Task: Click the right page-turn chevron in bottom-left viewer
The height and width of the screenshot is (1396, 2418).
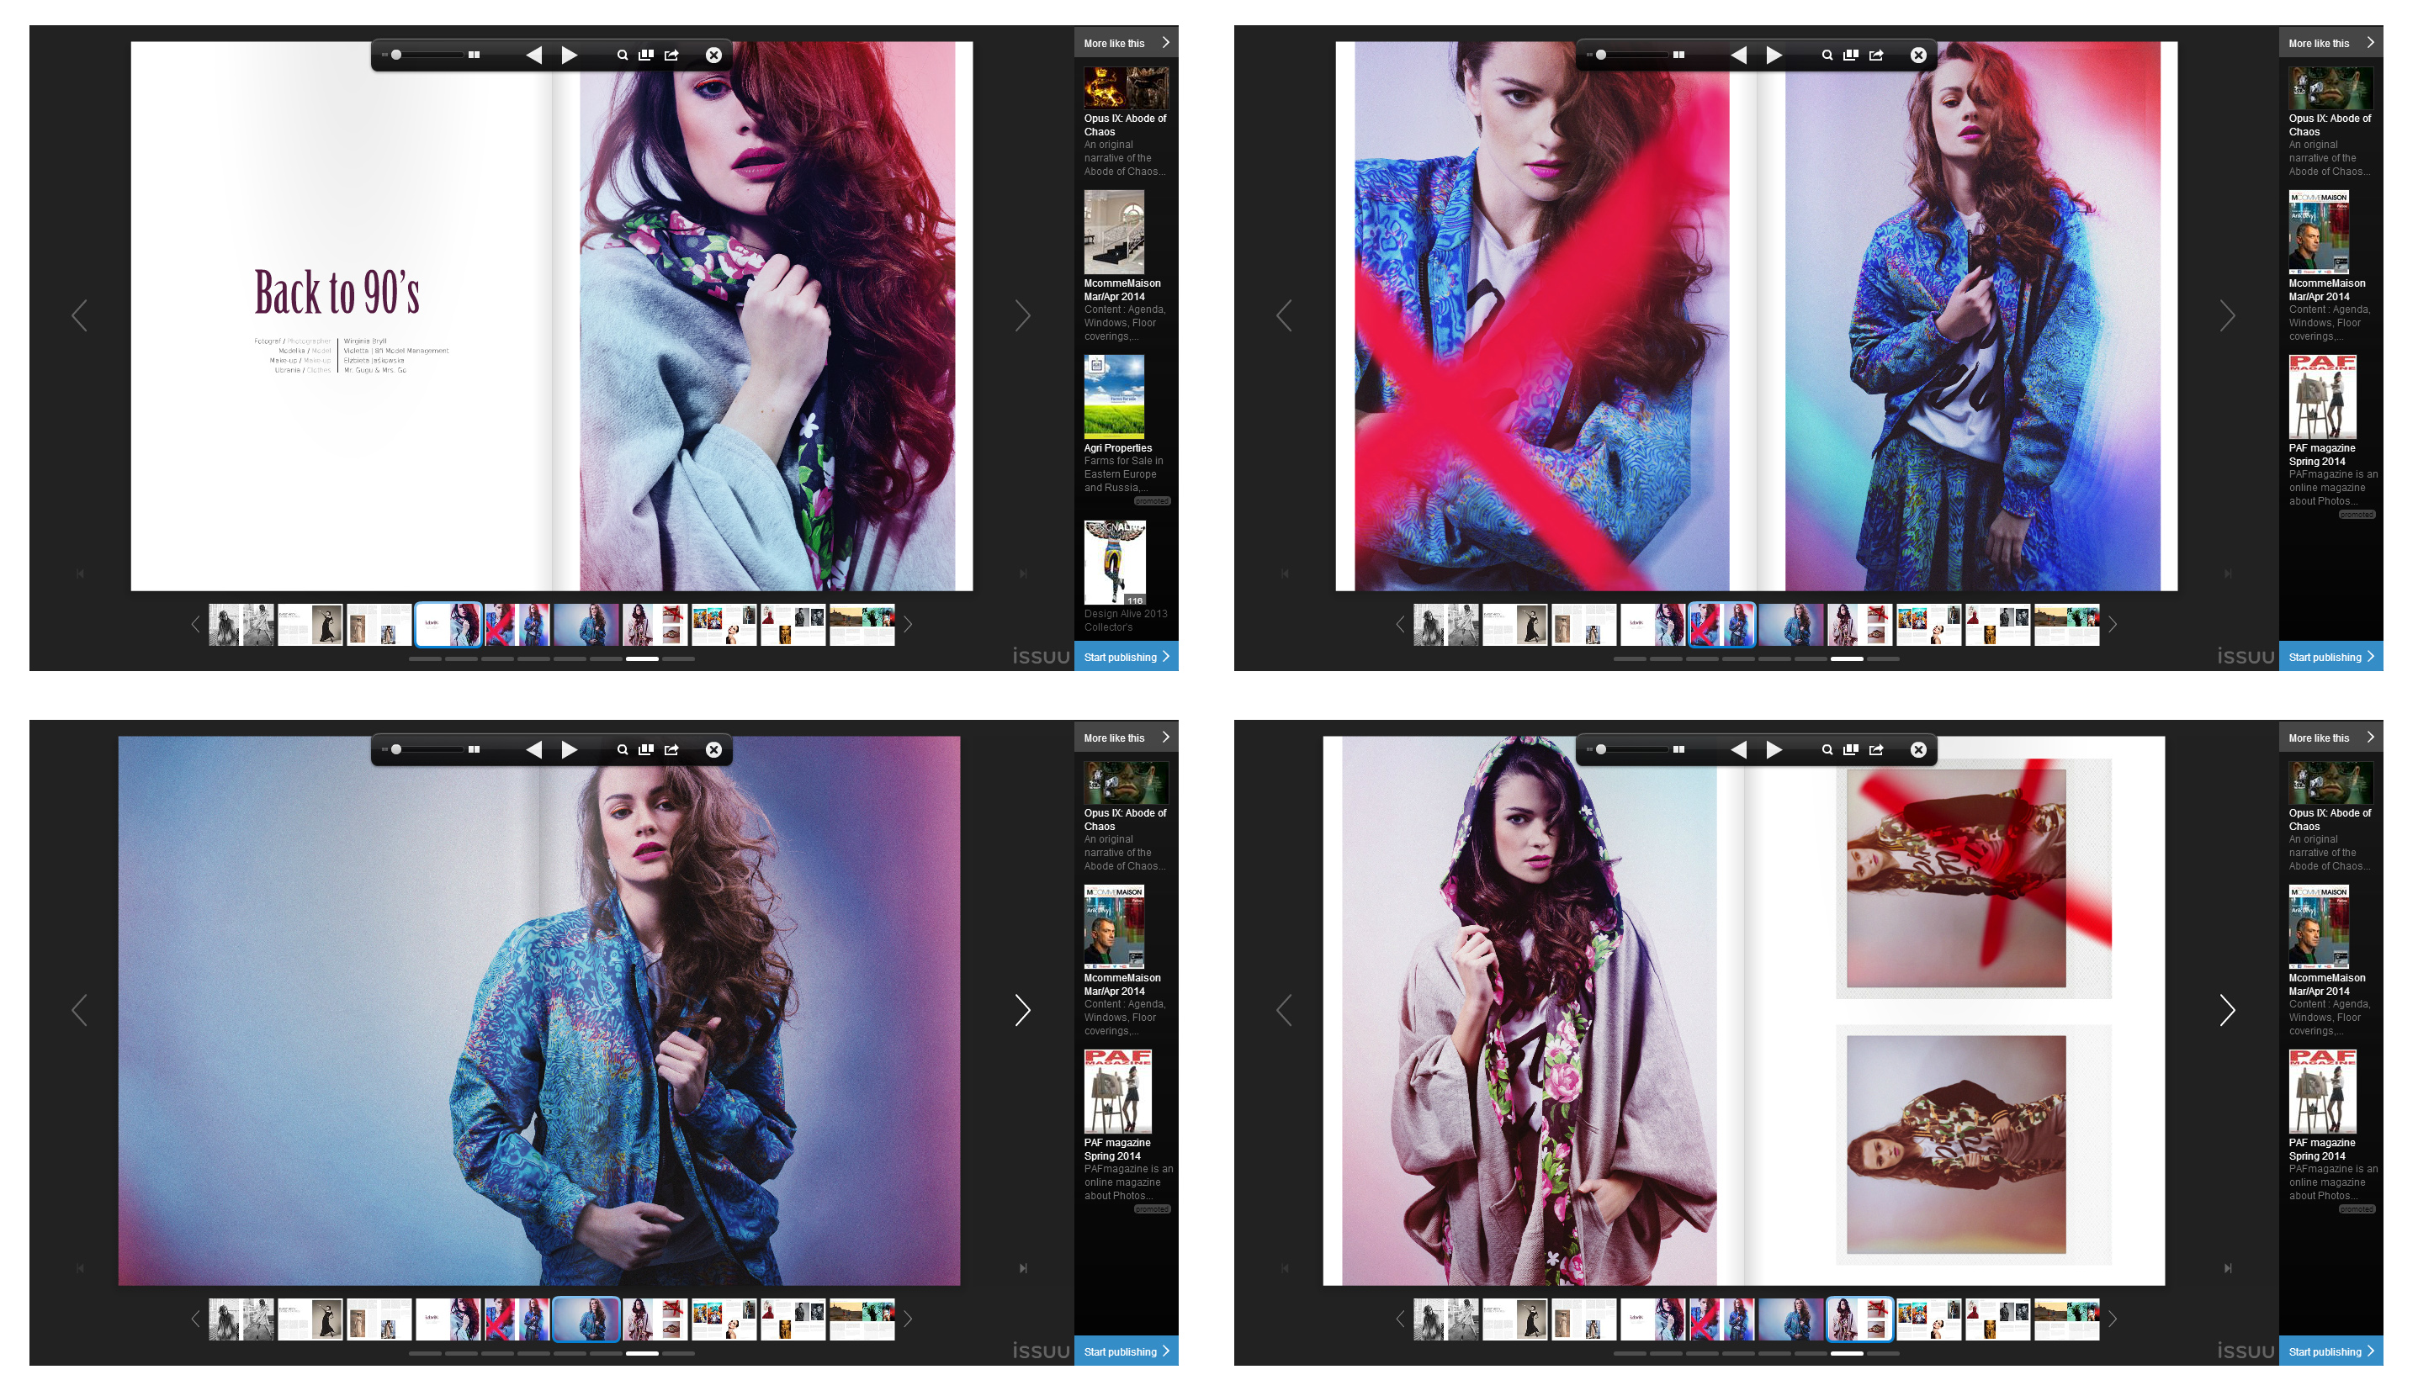Action: (1022, 1010)
